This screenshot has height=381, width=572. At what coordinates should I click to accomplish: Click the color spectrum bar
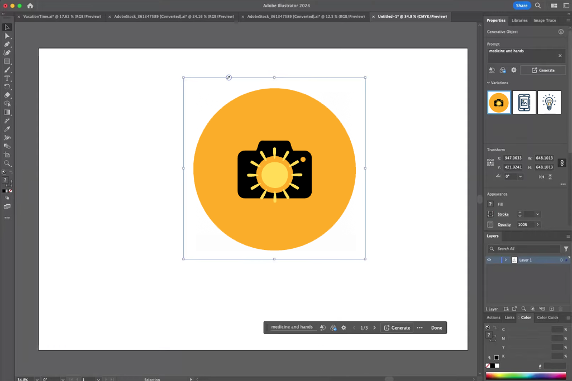pos(526,376)
